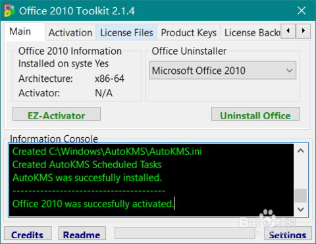This screenshot has width=316, height=244.
Task: Click the 'AutoKMS was succesfully installed.' line
Action: 87,177
